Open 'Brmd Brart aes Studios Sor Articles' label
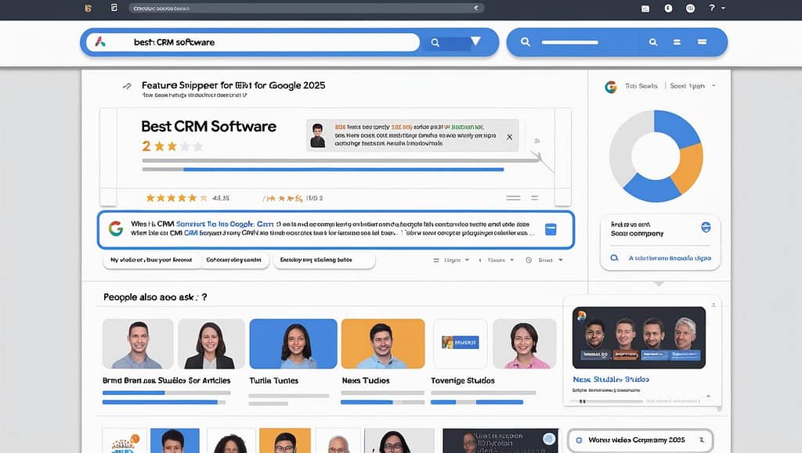The width and height of the screenshot is (802, 453). click(x=166, y=380)
